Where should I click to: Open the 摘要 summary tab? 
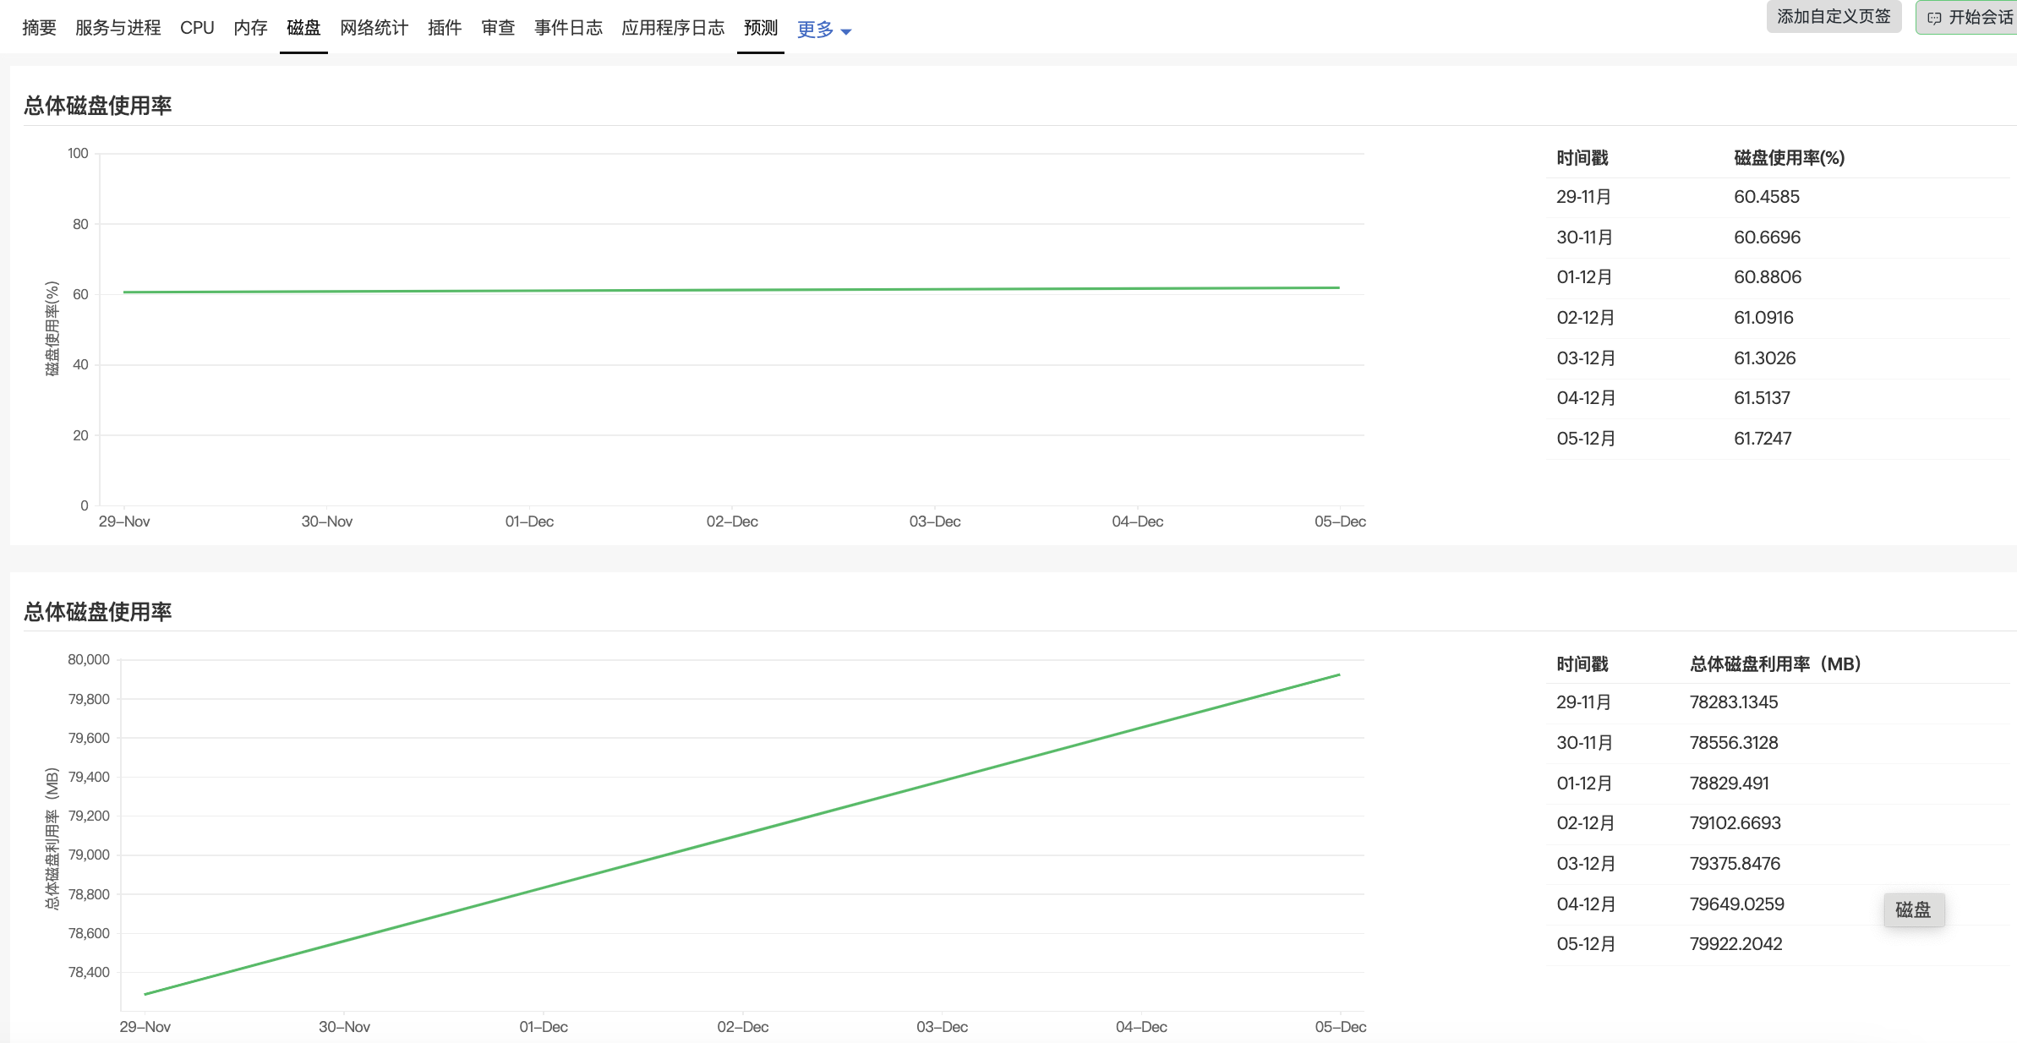[x=39, y=28]
